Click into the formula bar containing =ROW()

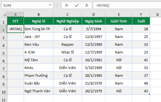click(x=127, y=5)
